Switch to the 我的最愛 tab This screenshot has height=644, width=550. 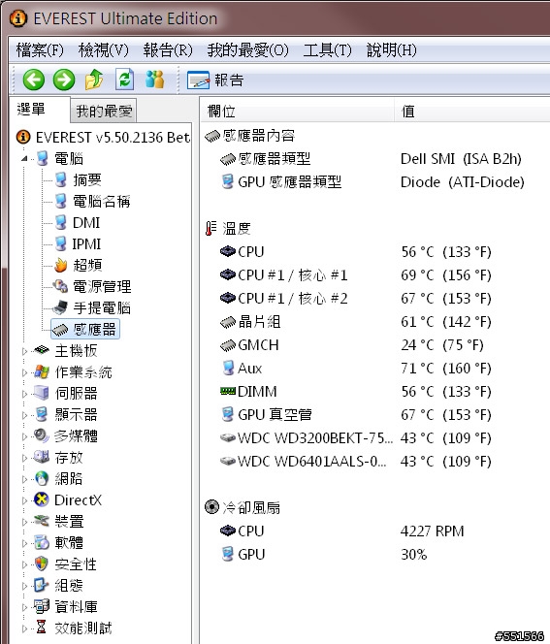[104, 111]
